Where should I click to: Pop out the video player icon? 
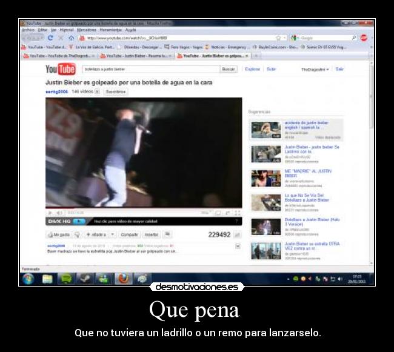tap(228, 213)
